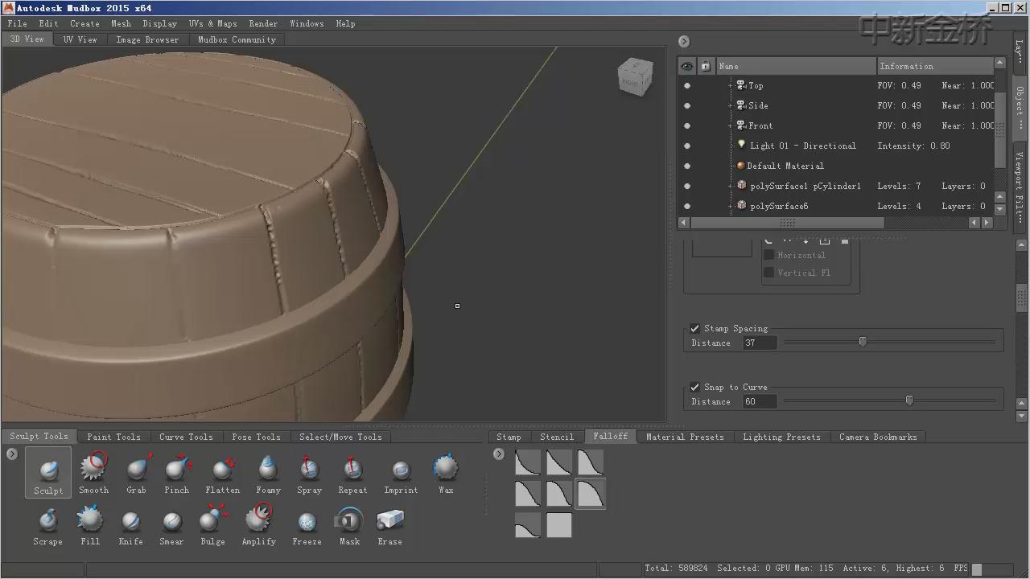This screenshot has width=1030, height=579.
Task: Open the File menu
Action: [17, 23]
